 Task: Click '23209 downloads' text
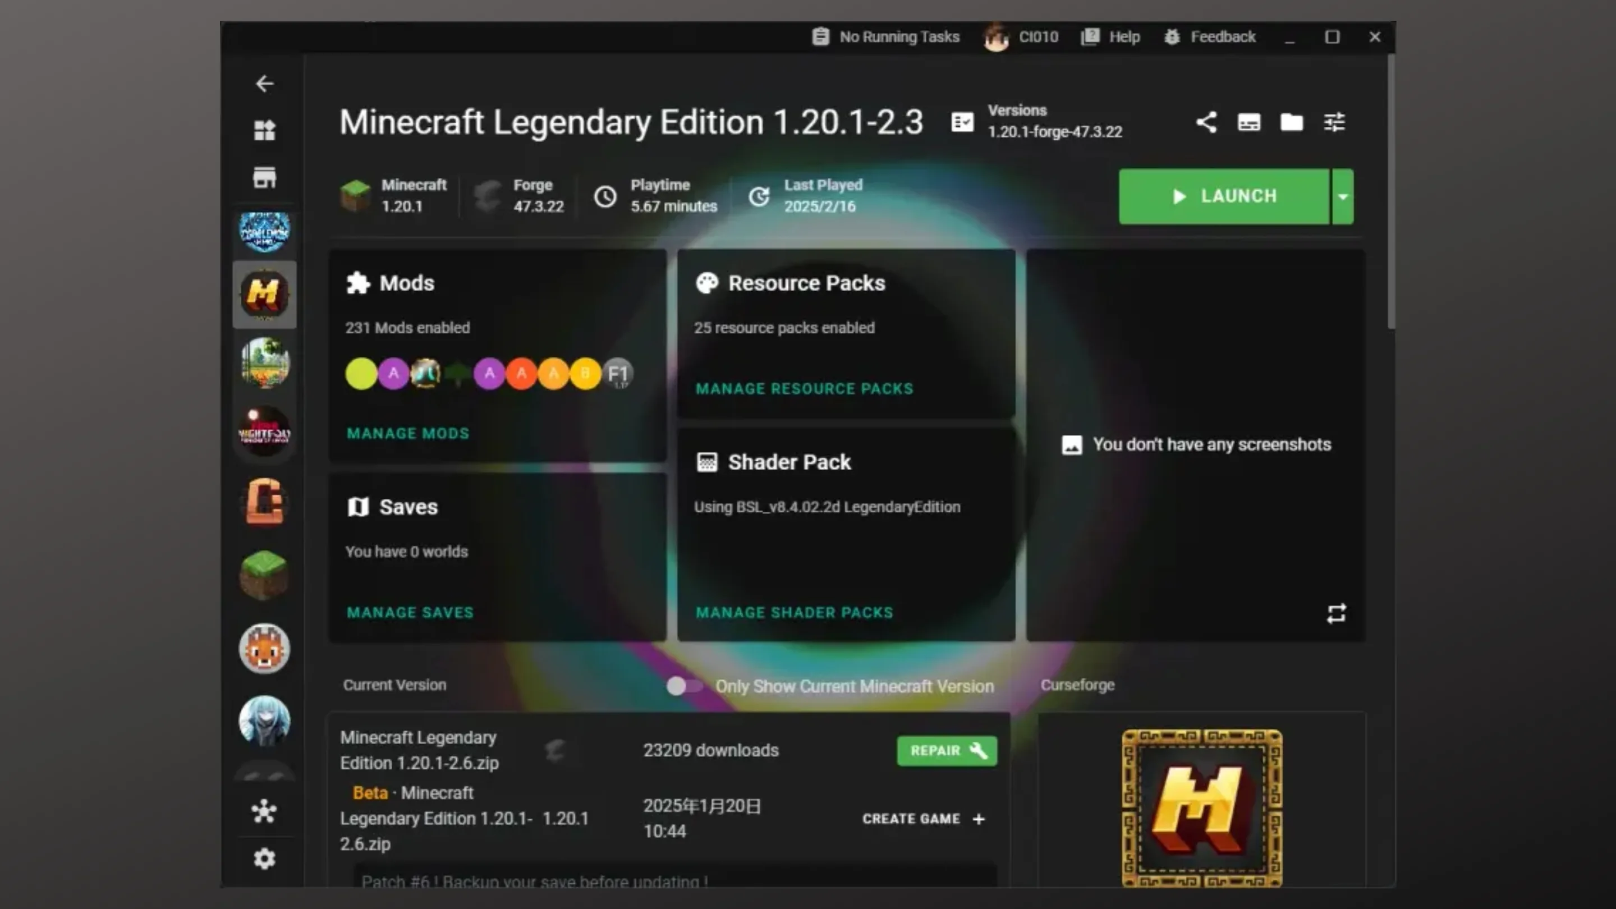(x=711, y=751)
